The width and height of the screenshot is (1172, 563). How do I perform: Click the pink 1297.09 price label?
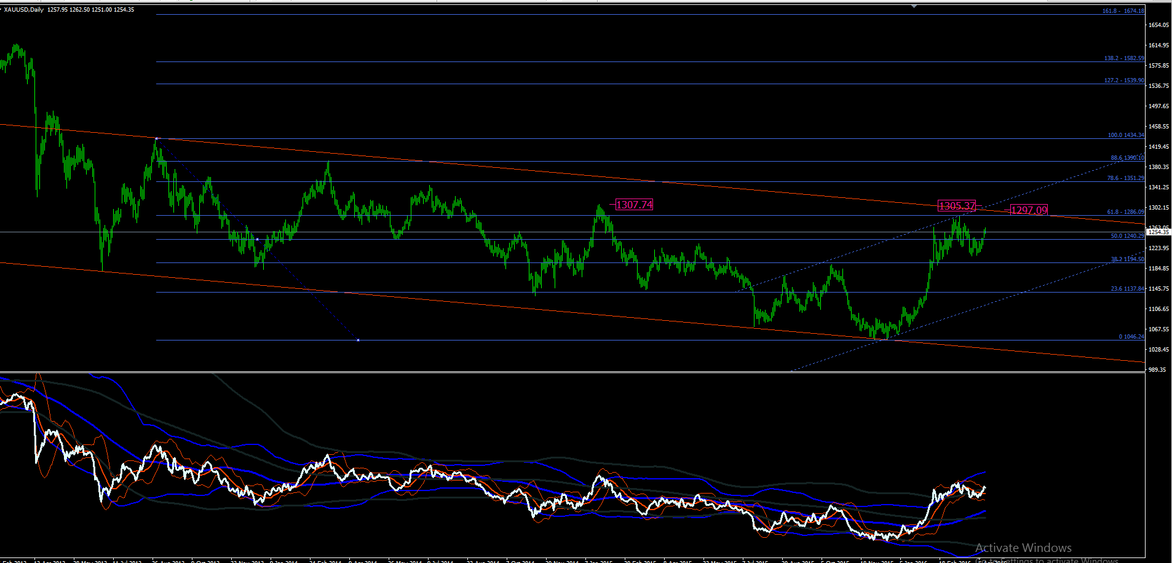[x=1029, y=210]
